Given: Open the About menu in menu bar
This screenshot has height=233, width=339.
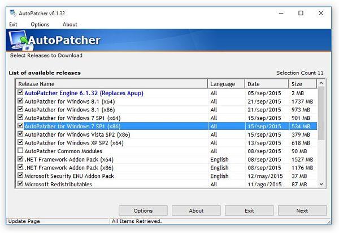Looking at the screenshot, I should [x=70, y=24].
